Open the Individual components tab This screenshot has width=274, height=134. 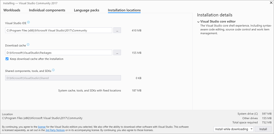click(x=47, y=10)
